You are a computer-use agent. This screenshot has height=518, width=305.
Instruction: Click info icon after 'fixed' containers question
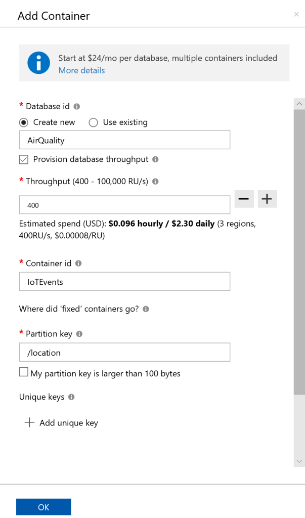click(x=146, y=309)
